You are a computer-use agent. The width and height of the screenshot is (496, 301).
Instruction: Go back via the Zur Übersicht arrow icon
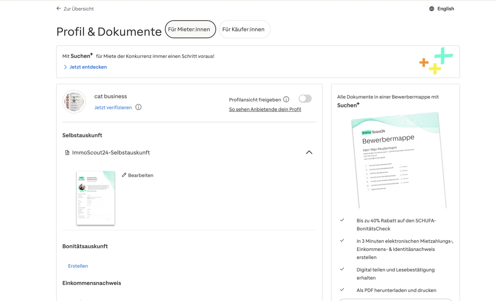pyautogui.click(x=59, y=9)
